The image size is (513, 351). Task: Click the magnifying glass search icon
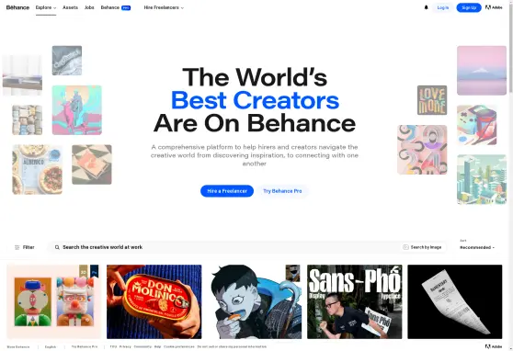(57, 248)
